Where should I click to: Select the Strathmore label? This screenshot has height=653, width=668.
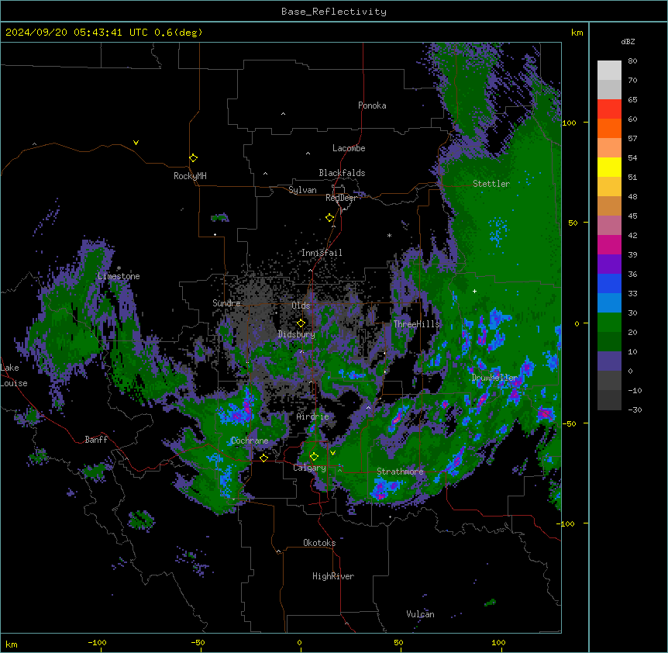point(400,472)
